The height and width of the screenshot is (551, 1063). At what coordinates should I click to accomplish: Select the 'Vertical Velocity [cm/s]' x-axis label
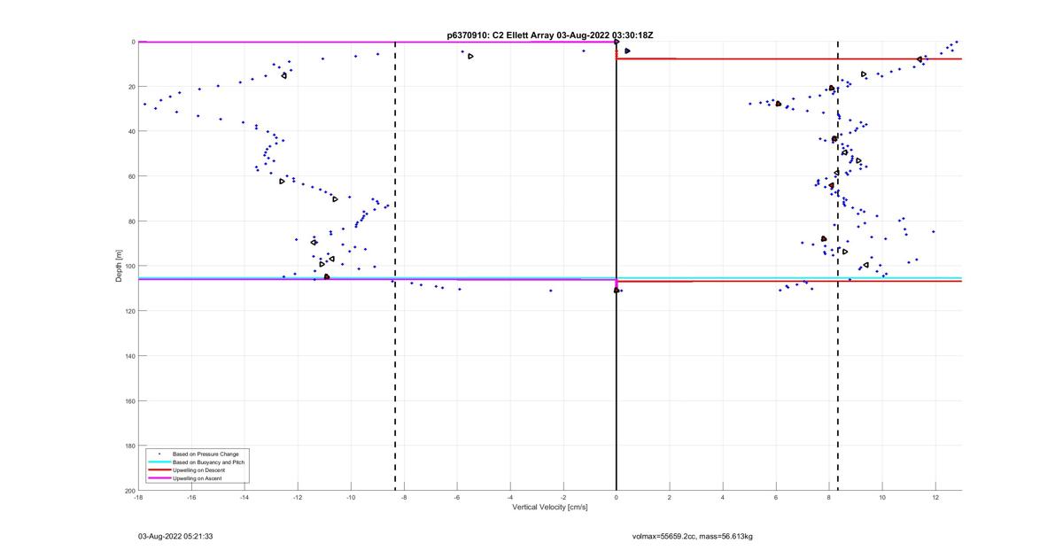[x=549, y=508]
